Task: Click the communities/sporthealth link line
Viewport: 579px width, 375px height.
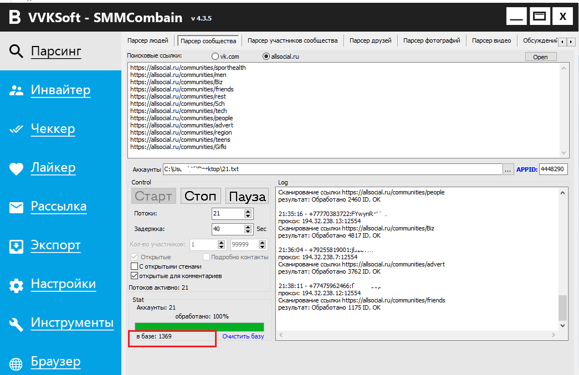Action: 188,68
